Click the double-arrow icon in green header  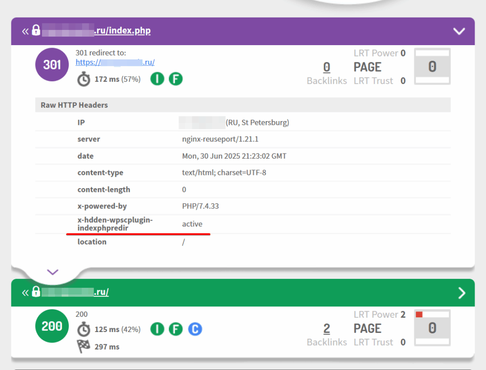click(x=26, y=293)
